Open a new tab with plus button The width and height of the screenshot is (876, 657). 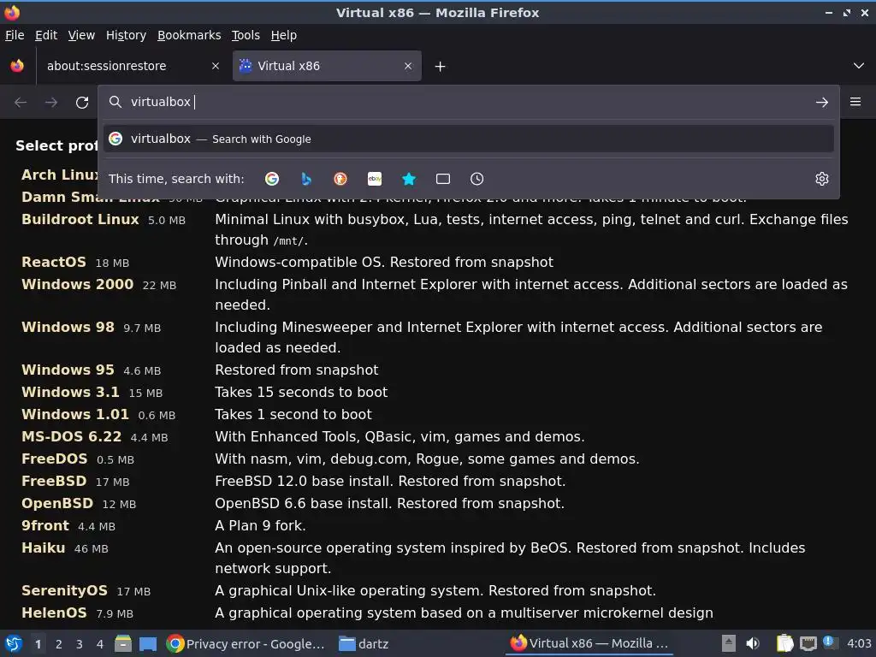click(441, 67)
